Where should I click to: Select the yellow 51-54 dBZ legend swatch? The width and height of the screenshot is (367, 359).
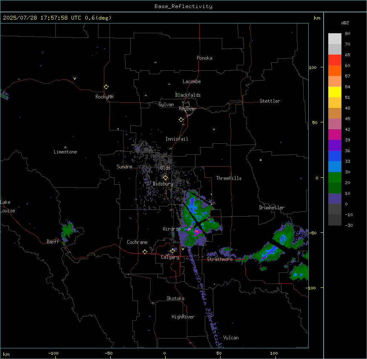pyautogui.click(x=335, y=92)
